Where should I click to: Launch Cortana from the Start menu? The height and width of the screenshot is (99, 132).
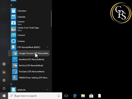click(x=29, y=41)
